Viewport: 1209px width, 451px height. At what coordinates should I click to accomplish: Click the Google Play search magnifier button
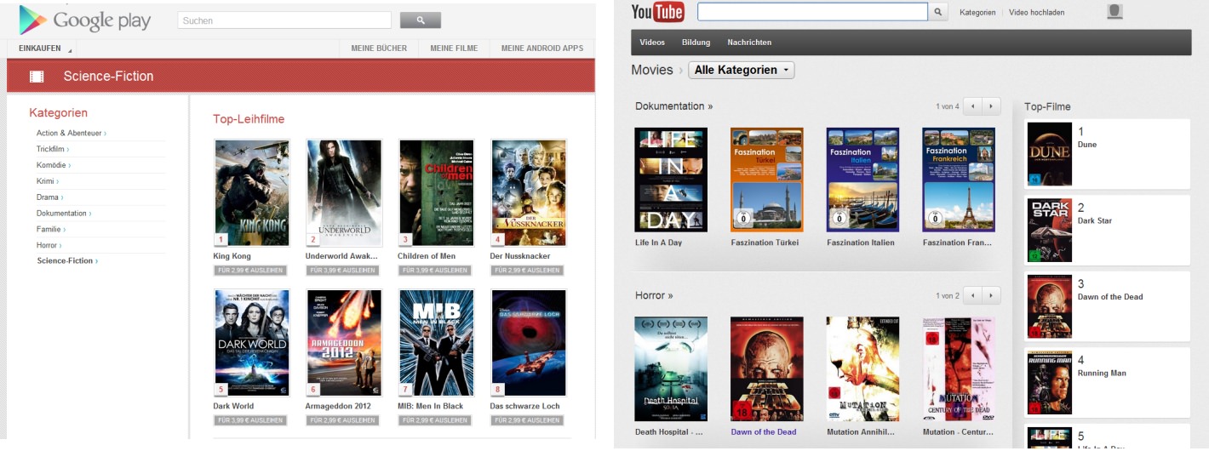[421, 20]
